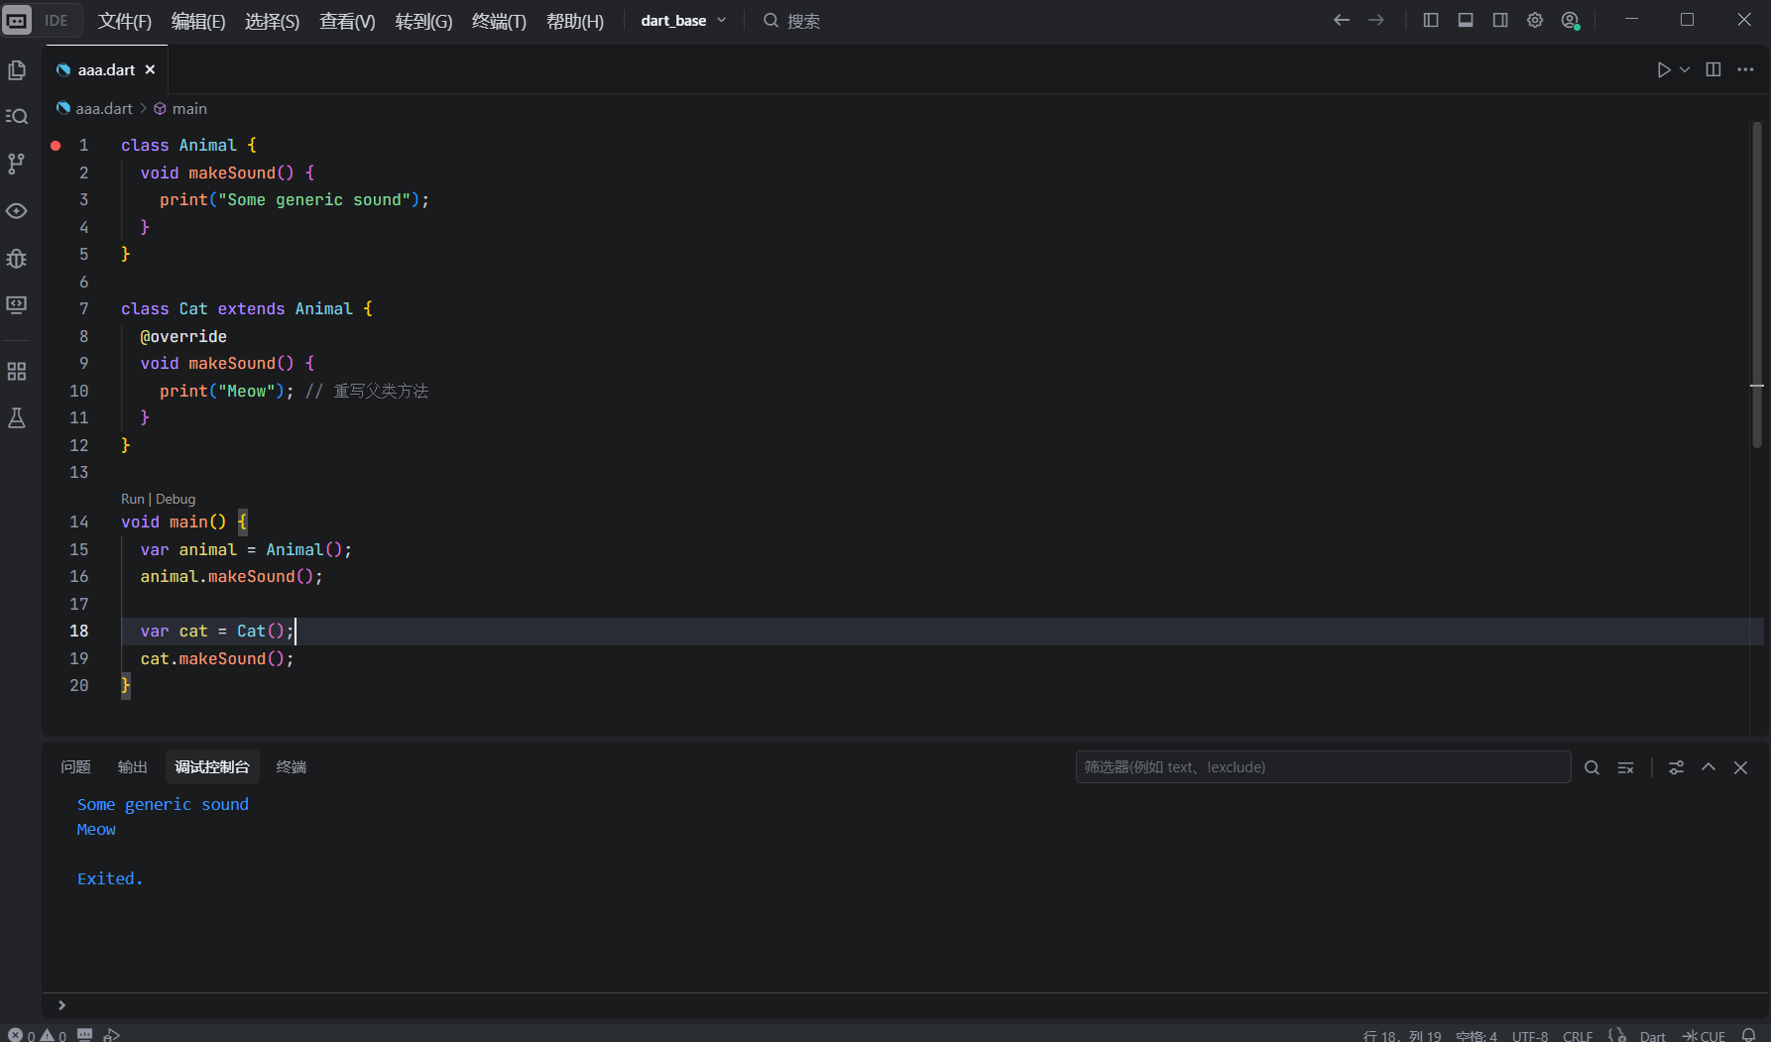
Task: Click the debug console input prompt chevron
Action: click(61, 1005)
